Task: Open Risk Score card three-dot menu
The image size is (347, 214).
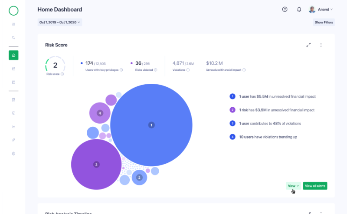Action: pos(321,45)
